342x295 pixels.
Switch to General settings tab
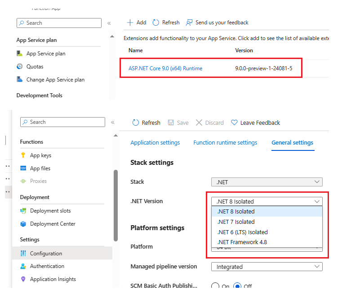pos(292,142)
